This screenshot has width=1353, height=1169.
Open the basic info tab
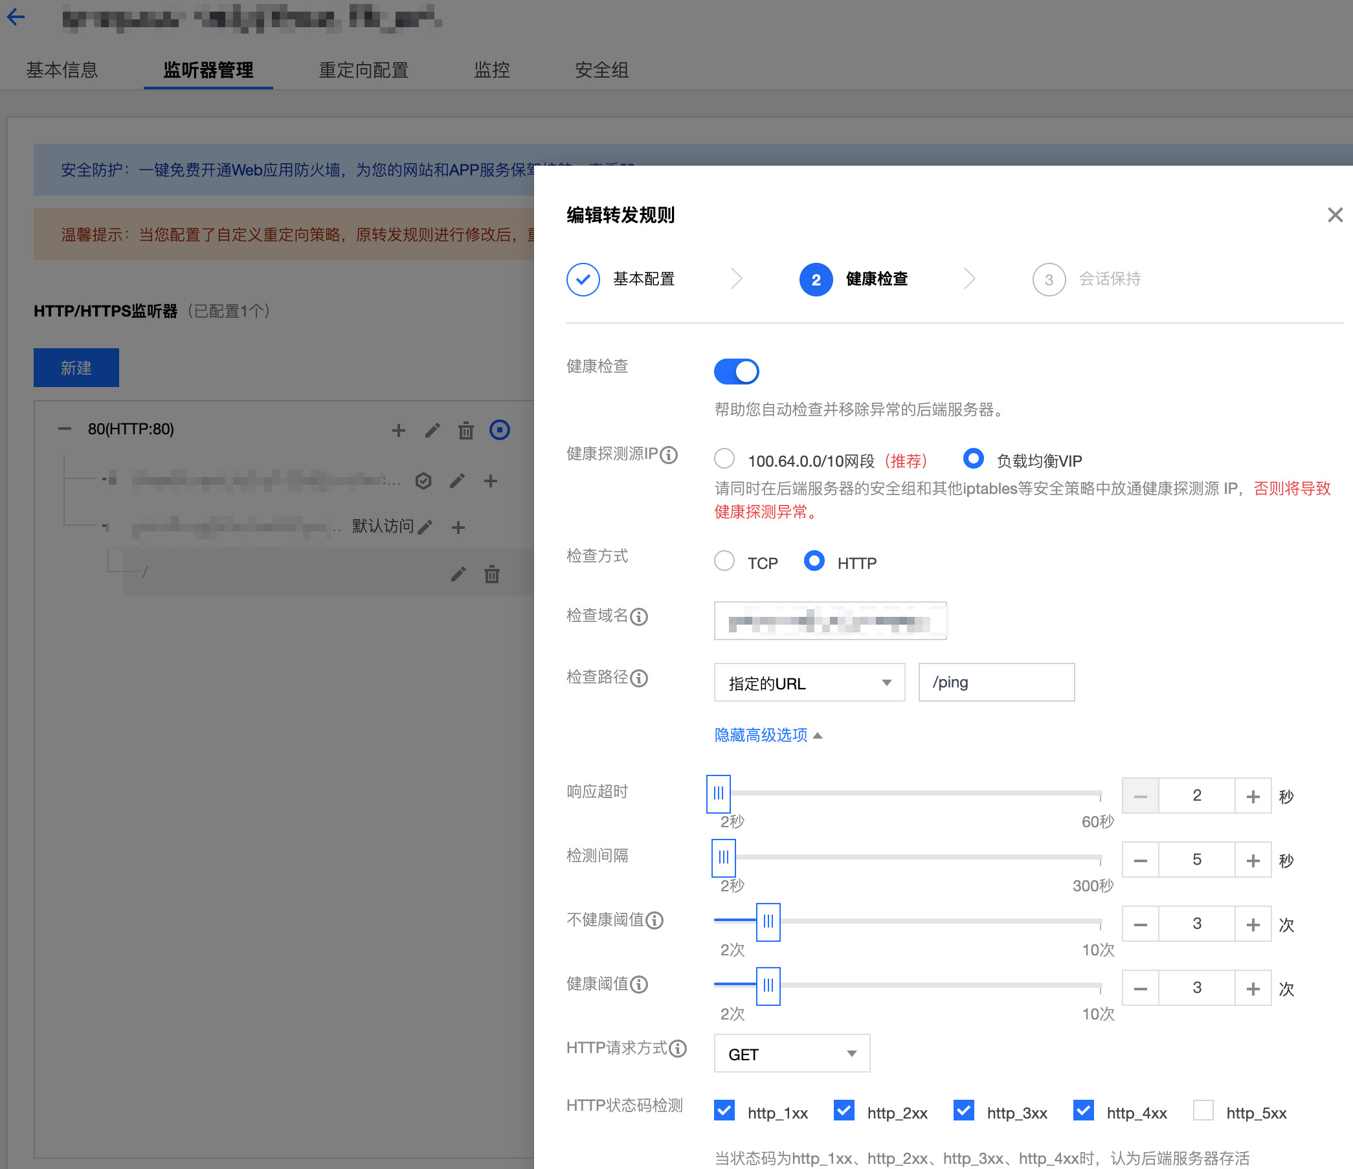pos(62,70)
